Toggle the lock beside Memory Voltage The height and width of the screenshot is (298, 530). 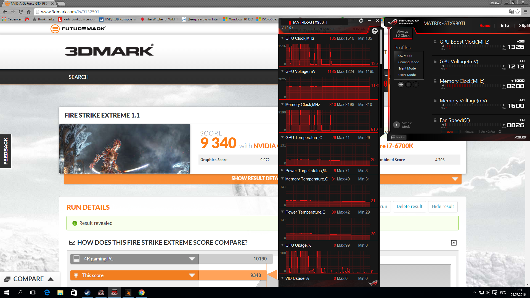click(x=435, y=101)
